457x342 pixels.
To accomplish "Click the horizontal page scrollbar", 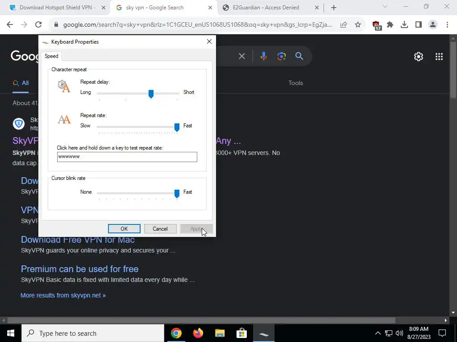I will 201,320.
